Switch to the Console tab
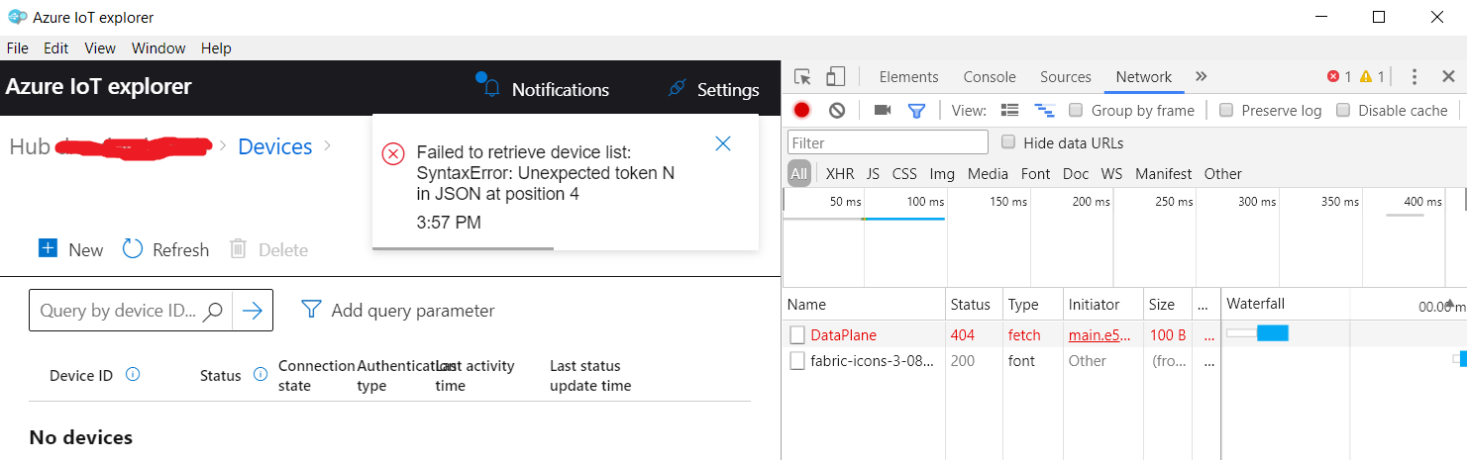Screen dimensions: 1467x463 [990, 77]
